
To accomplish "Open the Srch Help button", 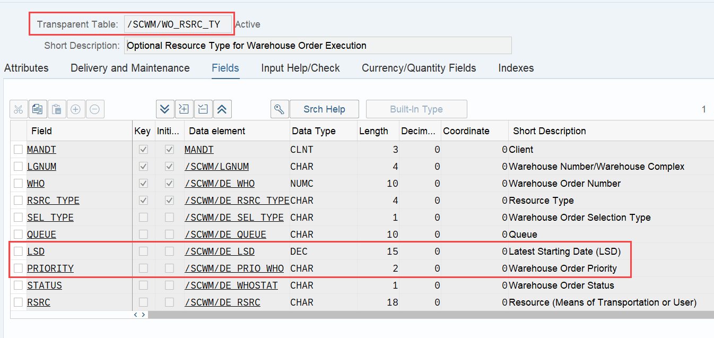I will coord(324,109).
